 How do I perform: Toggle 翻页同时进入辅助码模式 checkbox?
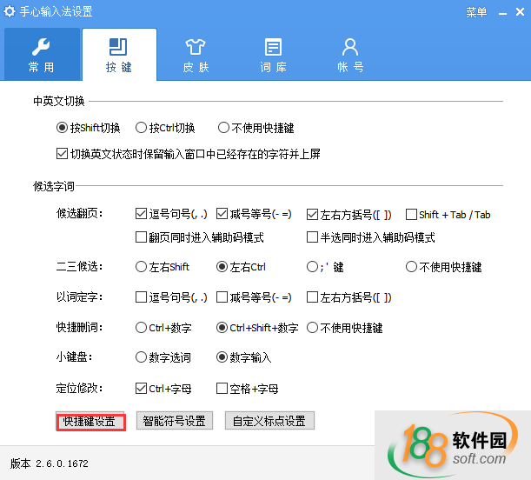[x=142, y=237]
